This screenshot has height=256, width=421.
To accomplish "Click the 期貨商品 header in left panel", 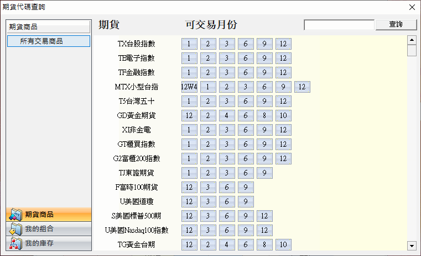I will 48,26.
